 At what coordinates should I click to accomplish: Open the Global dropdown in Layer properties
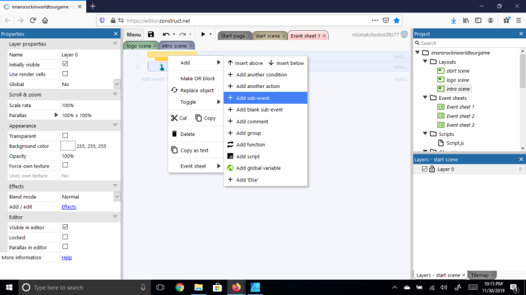click(x=117, y=84)
